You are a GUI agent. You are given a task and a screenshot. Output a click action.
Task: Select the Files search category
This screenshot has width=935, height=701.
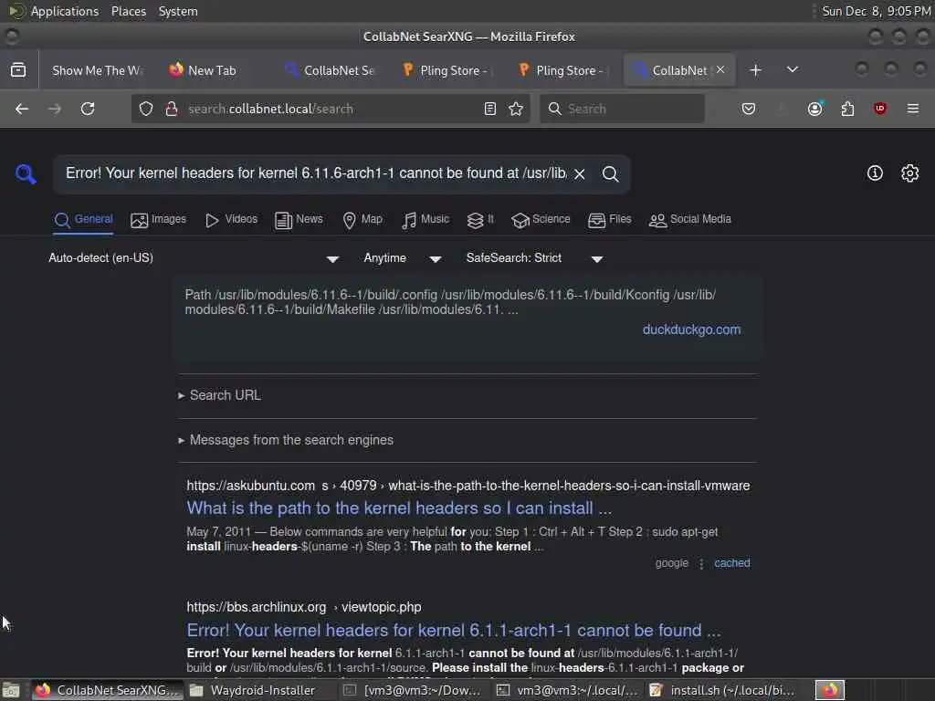[609, 219]
